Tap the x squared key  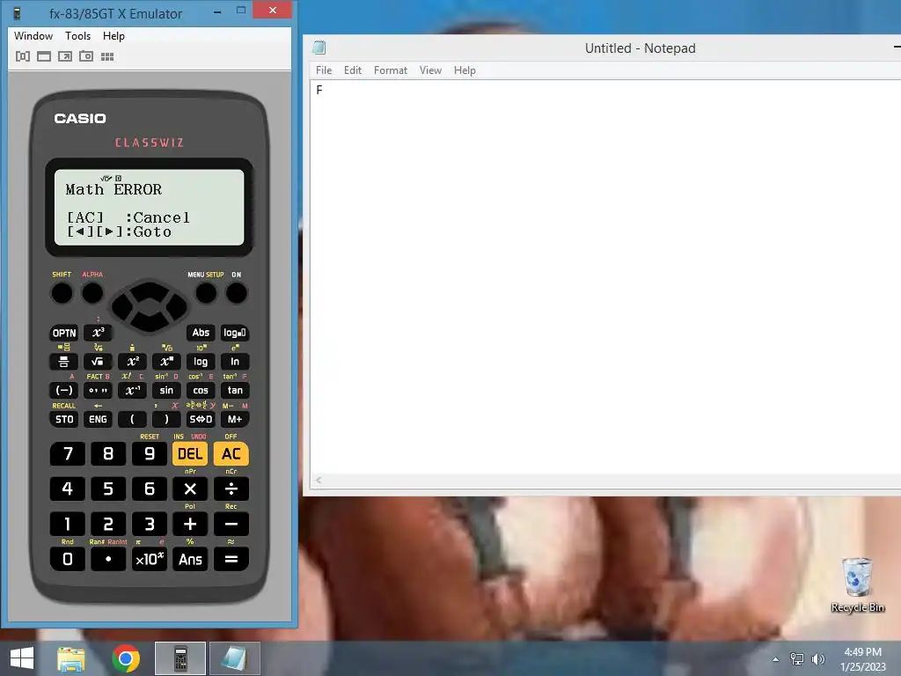(x=132, y=362)
